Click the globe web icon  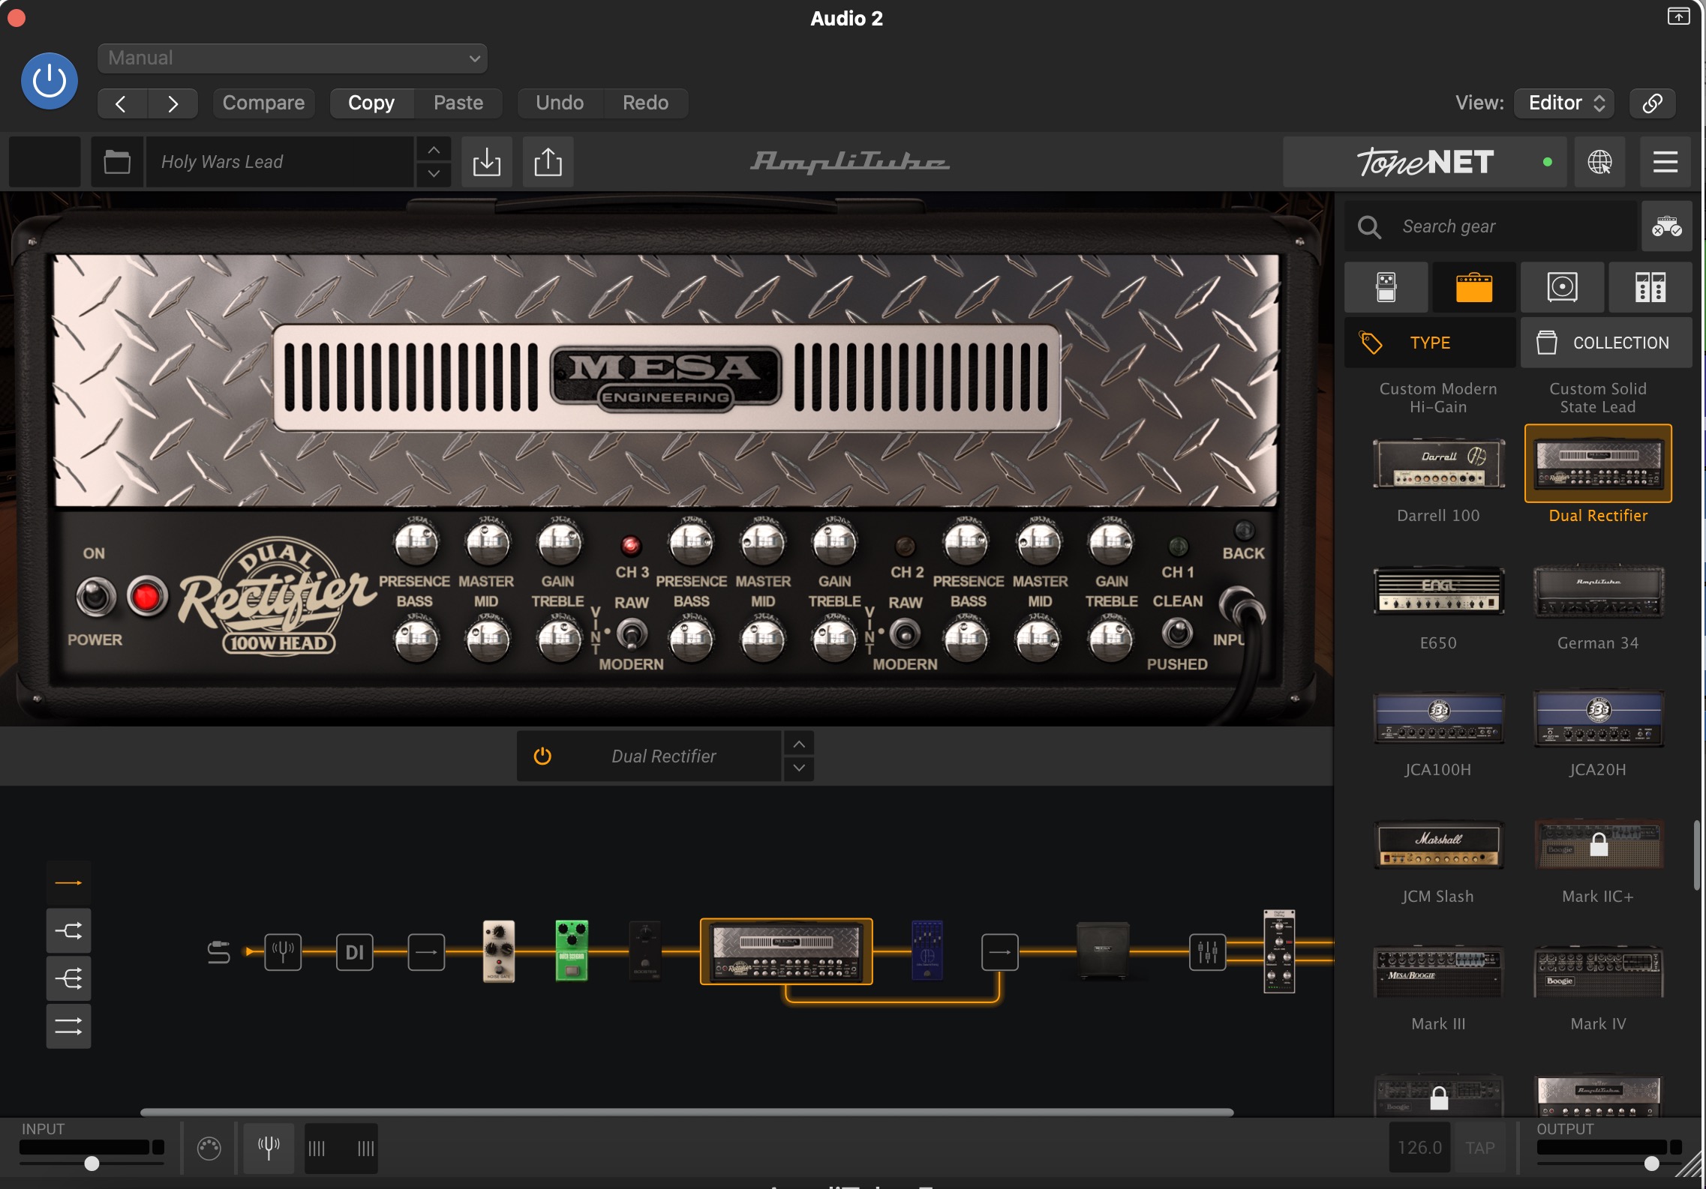click(x=1599, y=162)
